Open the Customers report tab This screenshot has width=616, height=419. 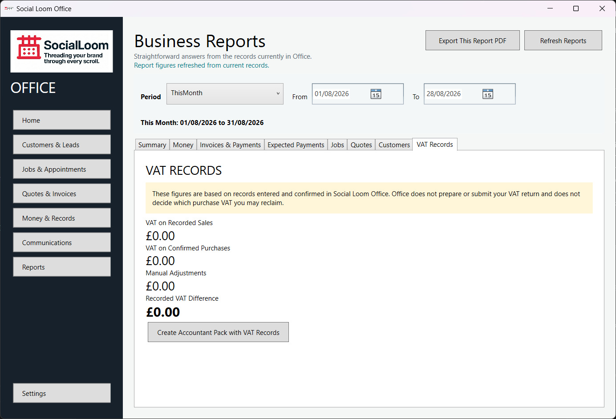click(x=394, y=145)
